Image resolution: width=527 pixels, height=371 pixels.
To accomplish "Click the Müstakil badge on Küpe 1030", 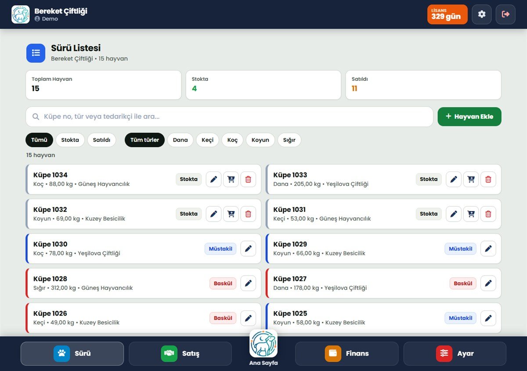I will click(x=220, y=249).
